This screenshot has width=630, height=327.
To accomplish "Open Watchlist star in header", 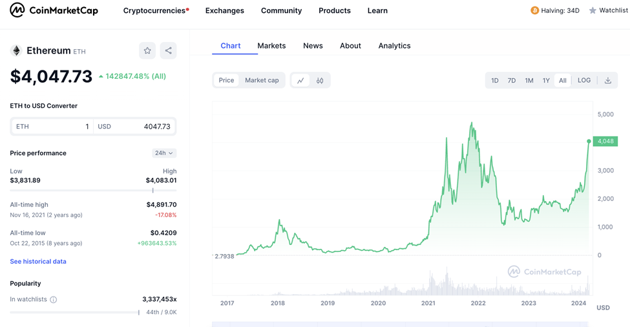I will [x=593, y=10].
